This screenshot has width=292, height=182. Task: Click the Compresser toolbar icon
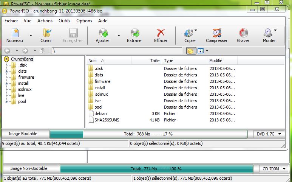217,33
